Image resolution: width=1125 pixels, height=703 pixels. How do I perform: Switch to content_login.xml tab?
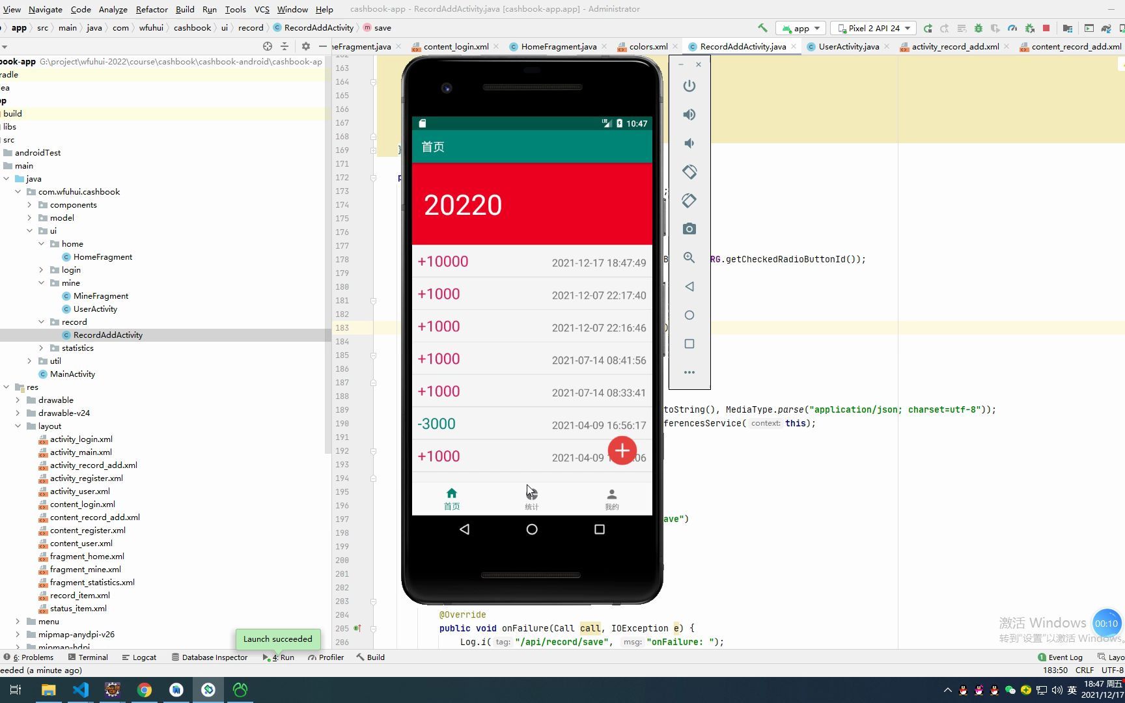456,46
